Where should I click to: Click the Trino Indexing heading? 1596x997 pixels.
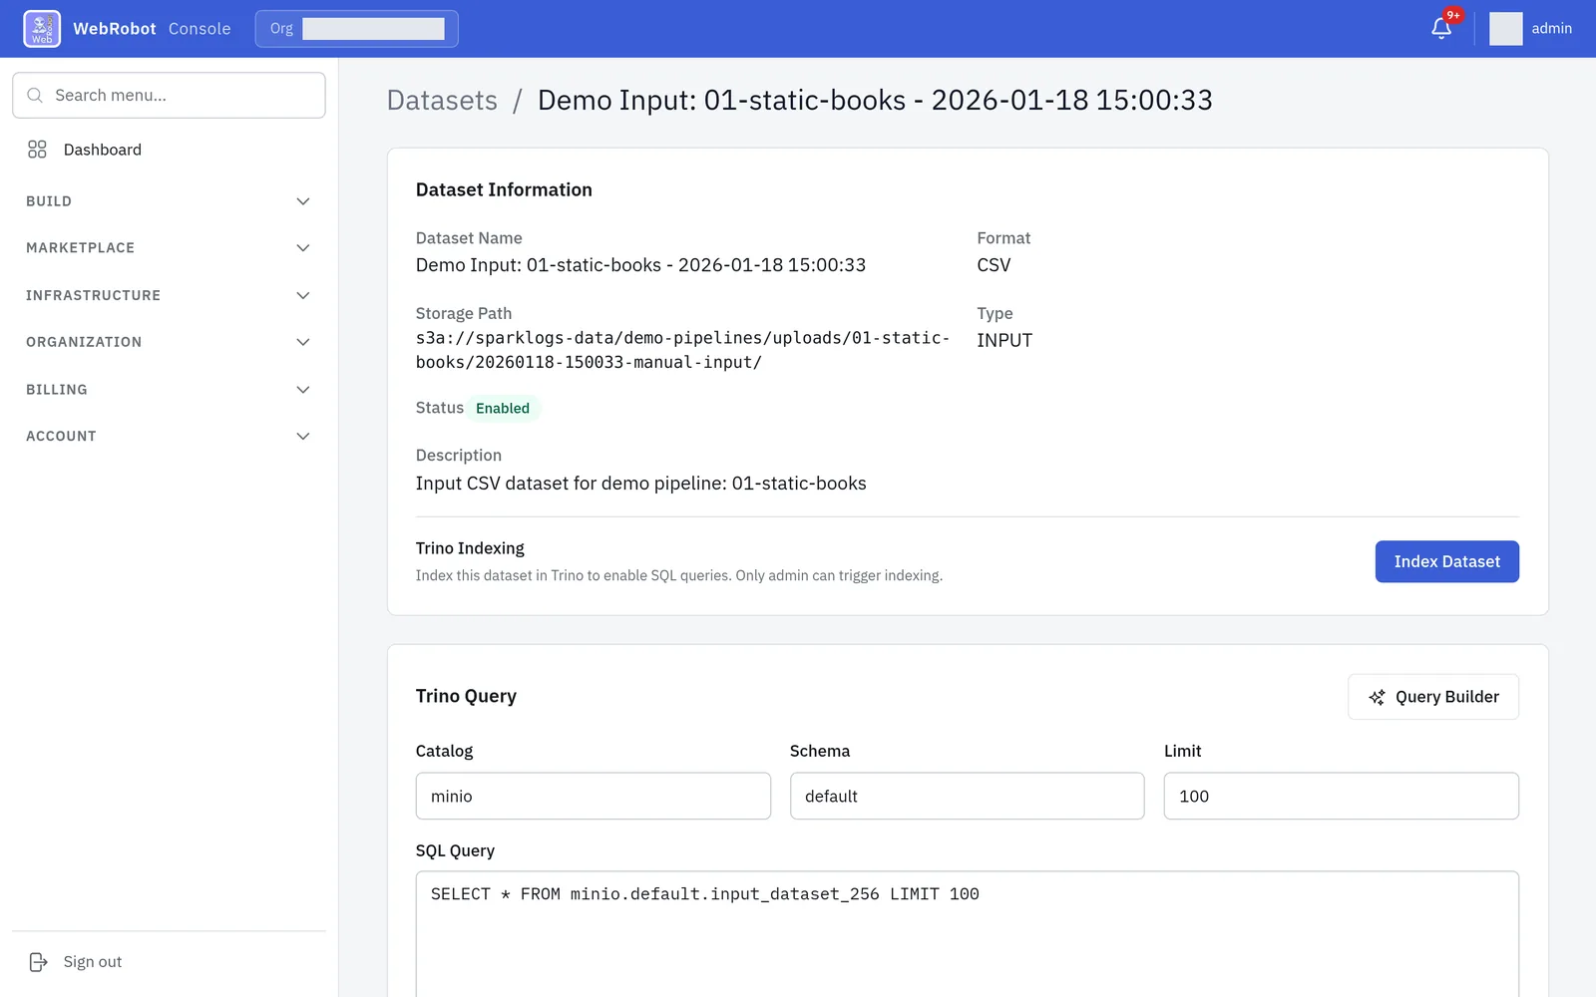coord(470,548)
